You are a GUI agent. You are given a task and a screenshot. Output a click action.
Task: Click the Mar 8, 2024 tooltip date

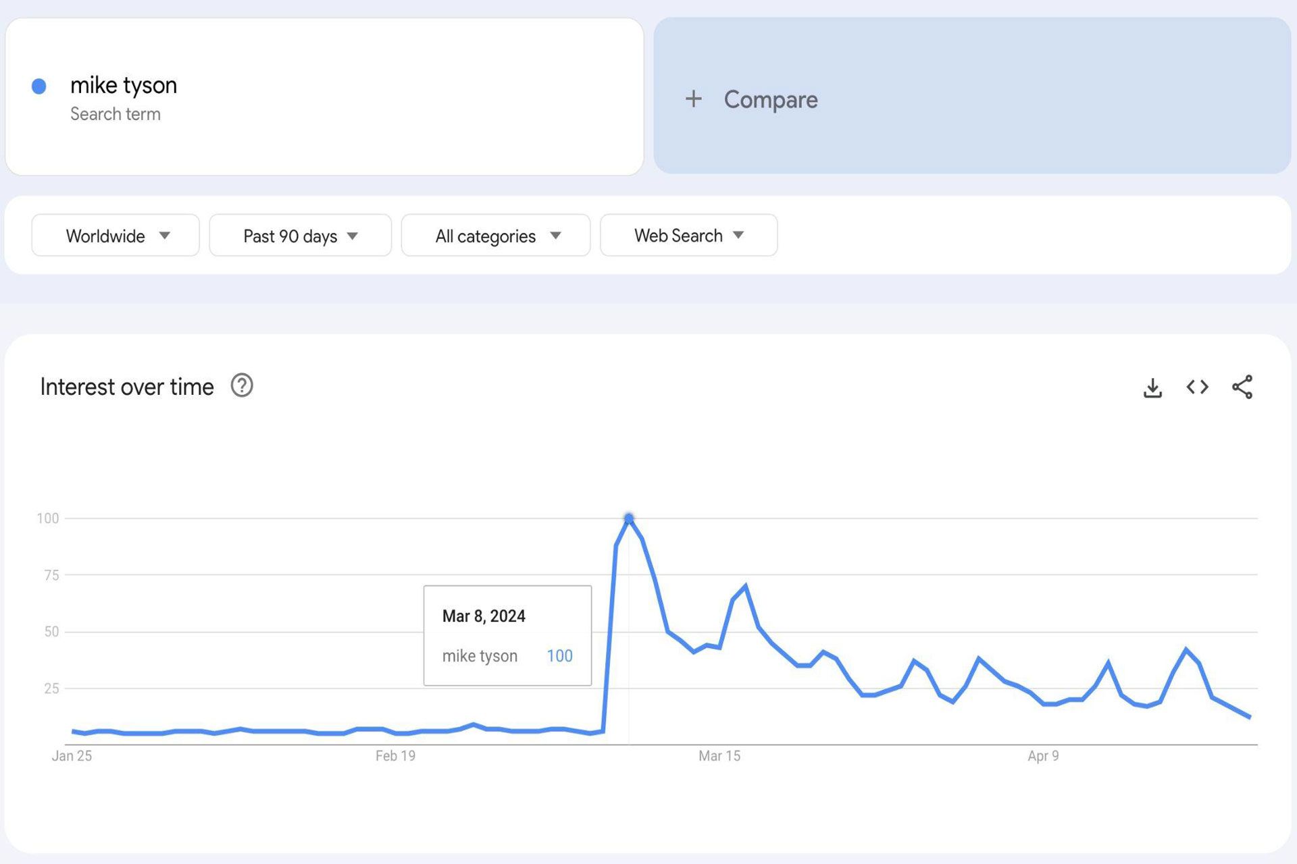484,616
